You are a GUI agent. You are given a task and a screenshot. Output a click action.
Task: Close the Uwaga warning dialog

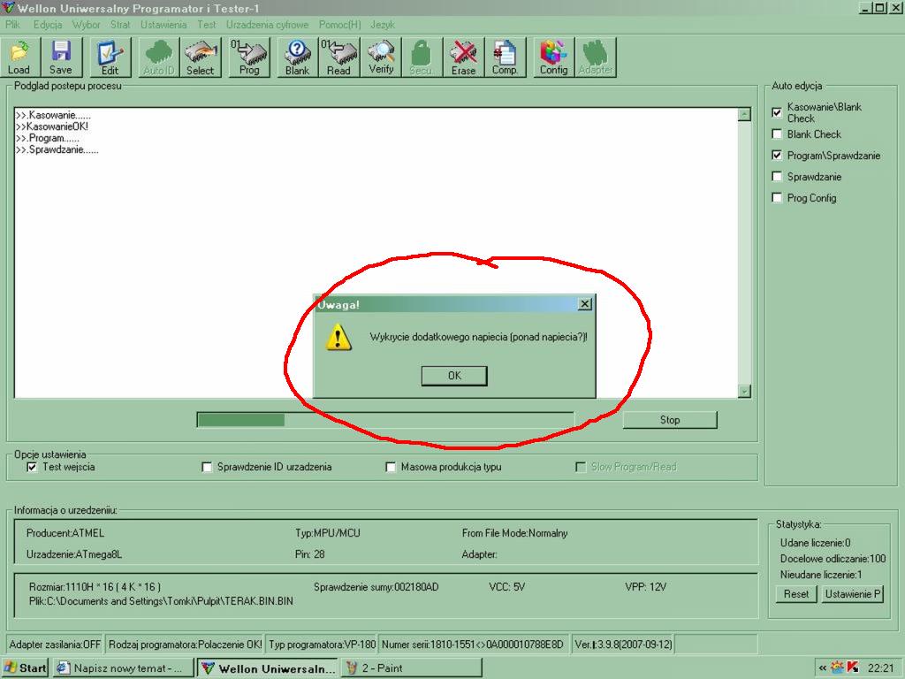(x=585, y=304)
